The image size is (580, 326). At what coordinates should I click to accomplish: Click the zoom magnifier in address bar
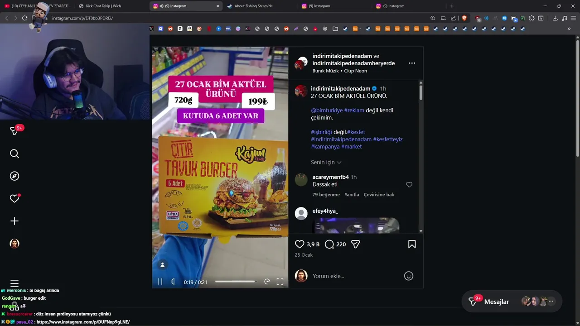coord(433,18)
